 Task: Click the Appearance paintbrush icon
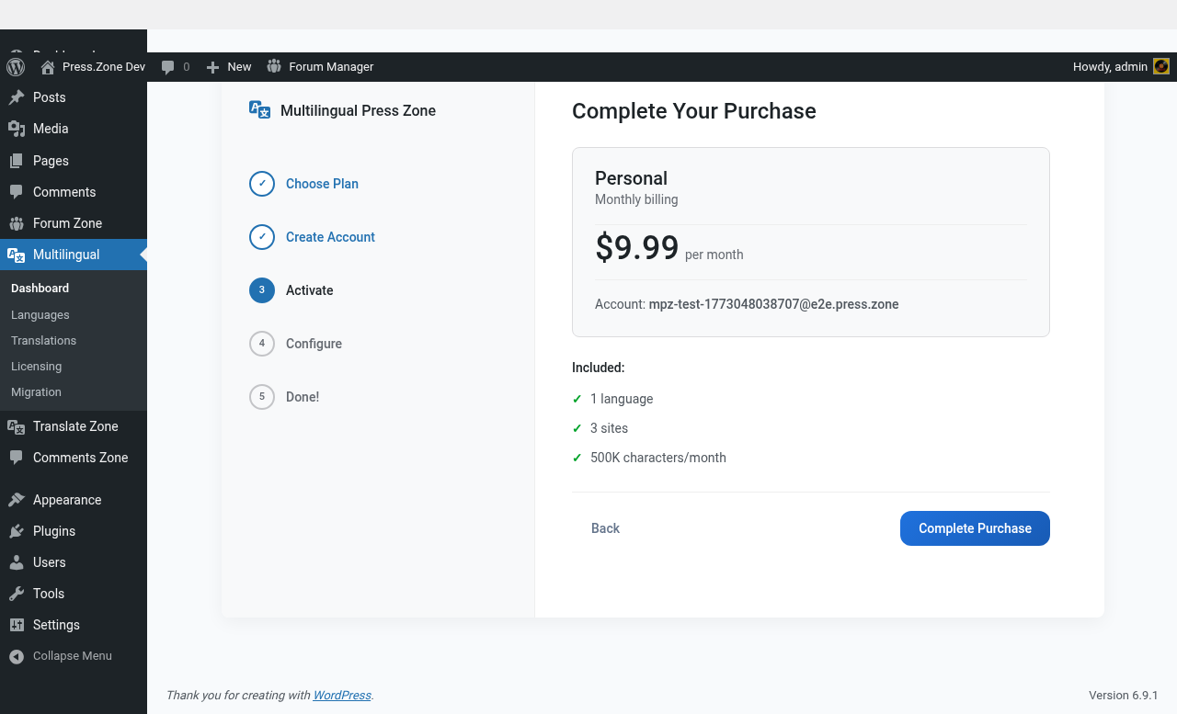tap(17, 500)
